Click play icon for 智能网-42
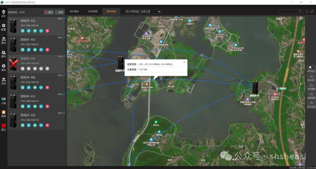This screenshot has width=316, height=169. [x=35, y=31]
